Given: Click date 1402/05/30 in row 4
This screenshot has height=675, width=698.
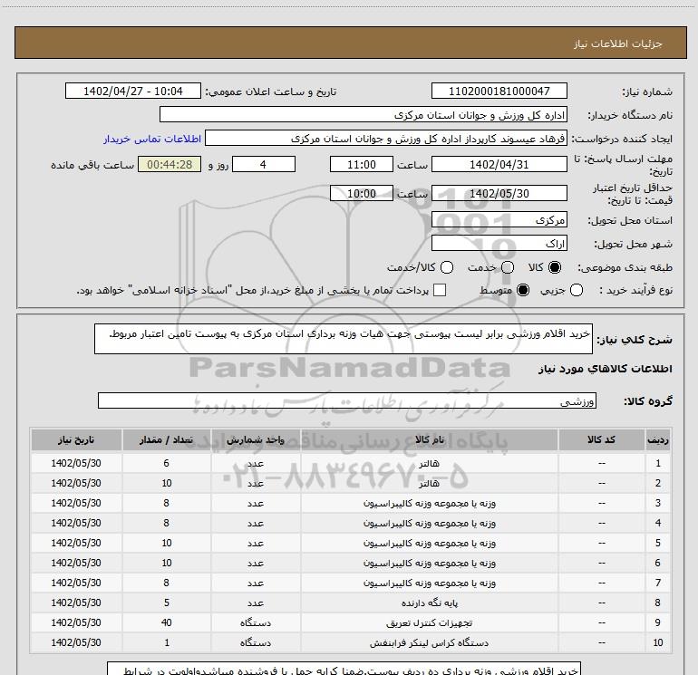Looking at the screenshot, I should (76, 523).
